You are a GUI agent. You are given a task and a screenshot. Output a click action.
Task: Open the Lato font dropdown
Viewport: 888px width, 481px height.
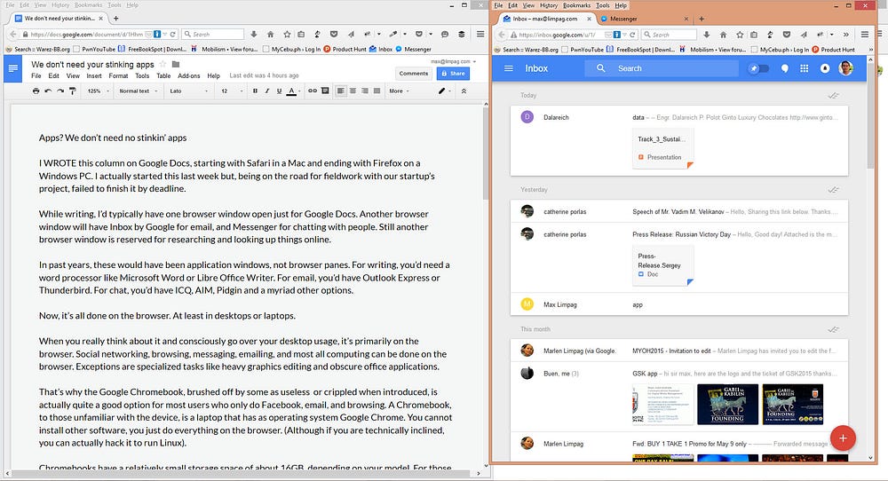point(188,91)
